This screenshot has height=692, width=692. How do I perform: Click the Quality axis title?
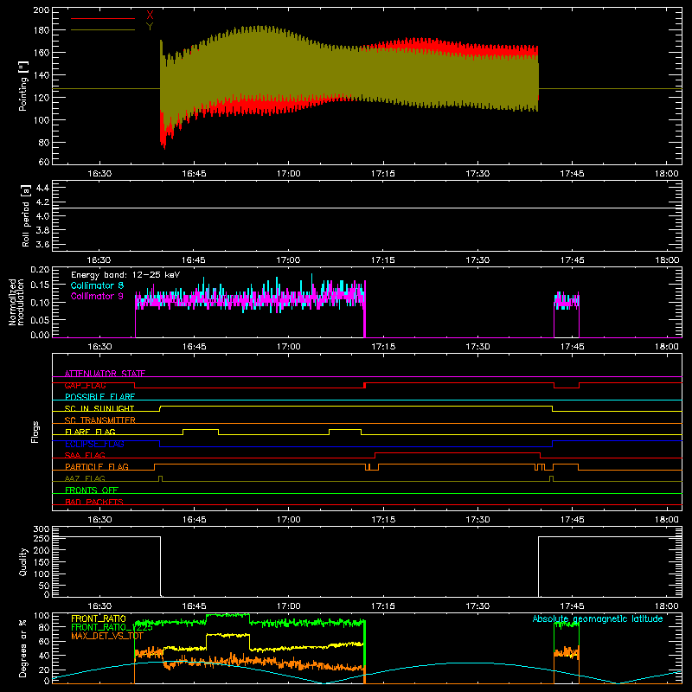click(x=23, y=561)
